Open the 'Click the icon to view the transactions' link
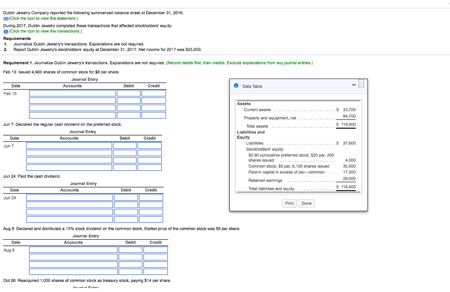This screenshot has height=292, width=450. [45, 31]
